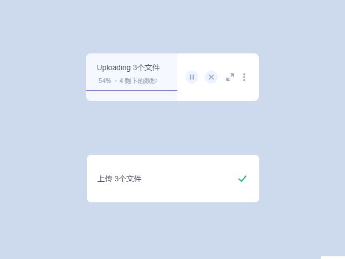
Task: Select the "Uploading 3个文件" title text
Action: (128, 67)
